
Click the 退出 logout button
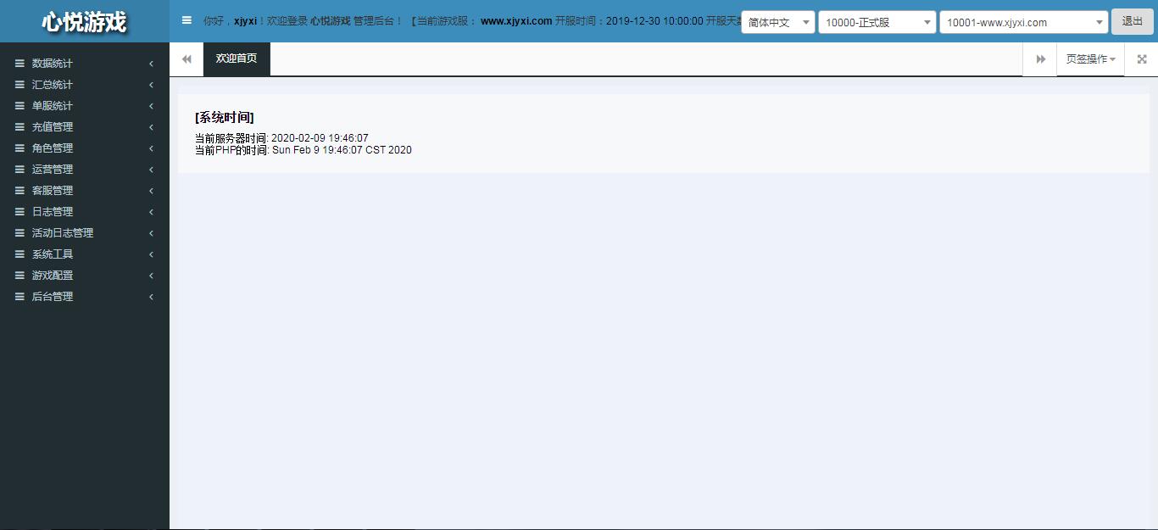(x=1132, y=21)
